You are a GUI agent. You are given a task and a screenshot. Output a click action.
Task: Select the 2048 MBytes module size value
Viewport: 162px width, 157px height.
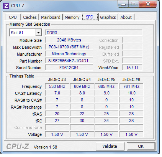pos(69,40)
